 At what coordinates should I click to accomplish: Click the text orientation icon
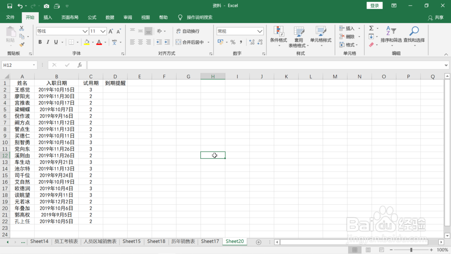(x=159, y=31)
